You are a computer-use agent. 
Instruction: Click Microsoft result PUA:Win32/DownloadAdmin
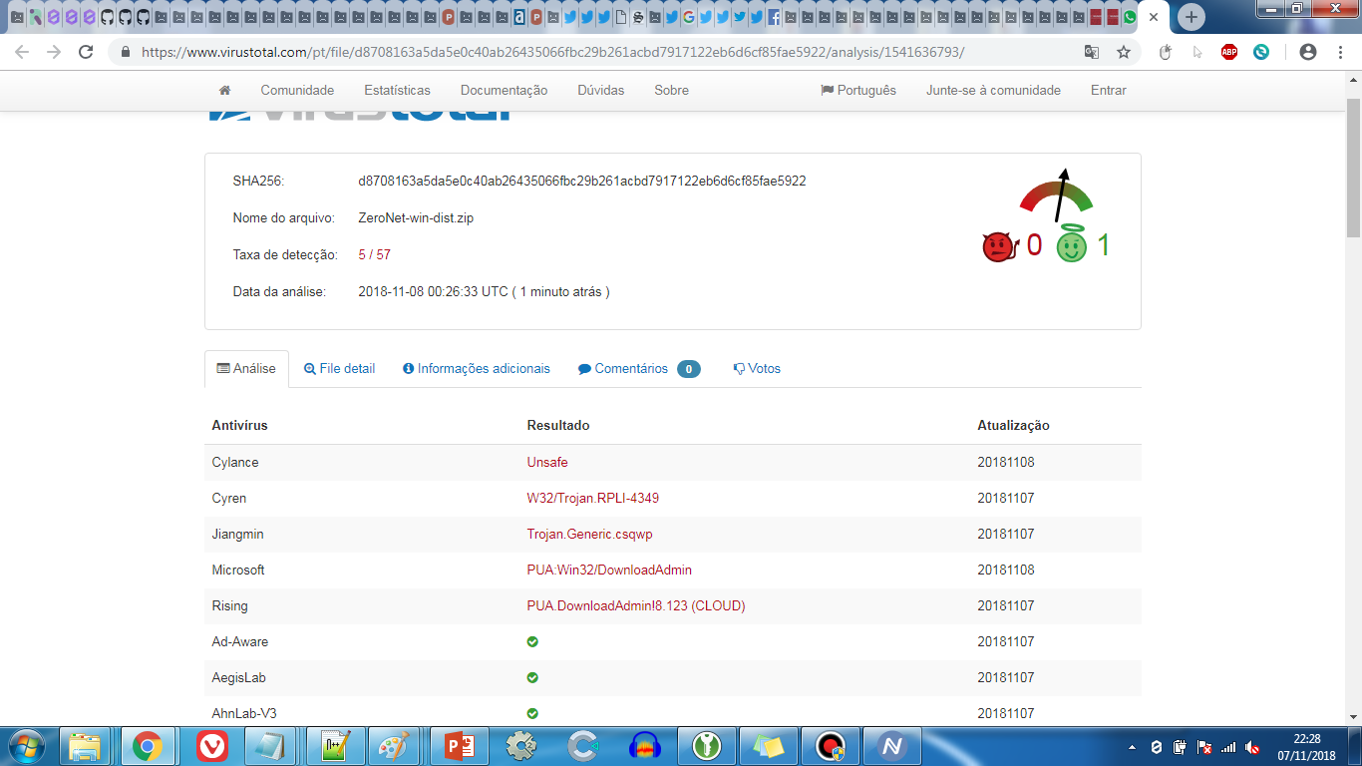tap(609, 571)
